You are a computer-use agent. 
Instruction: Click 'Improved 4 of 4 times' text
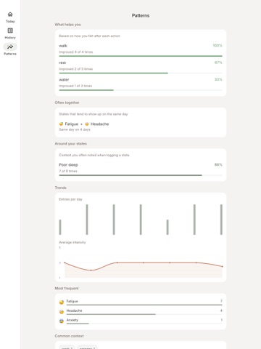[x=76, y=52]
